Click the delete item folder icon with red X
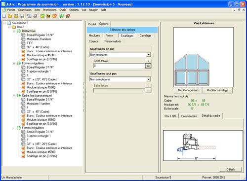The image size is (247, 181). (54, 16)
